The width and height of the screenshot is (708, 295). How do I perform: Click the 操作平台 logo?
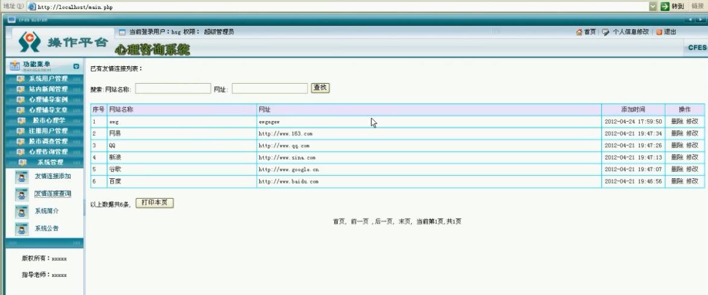click(63, 42)
